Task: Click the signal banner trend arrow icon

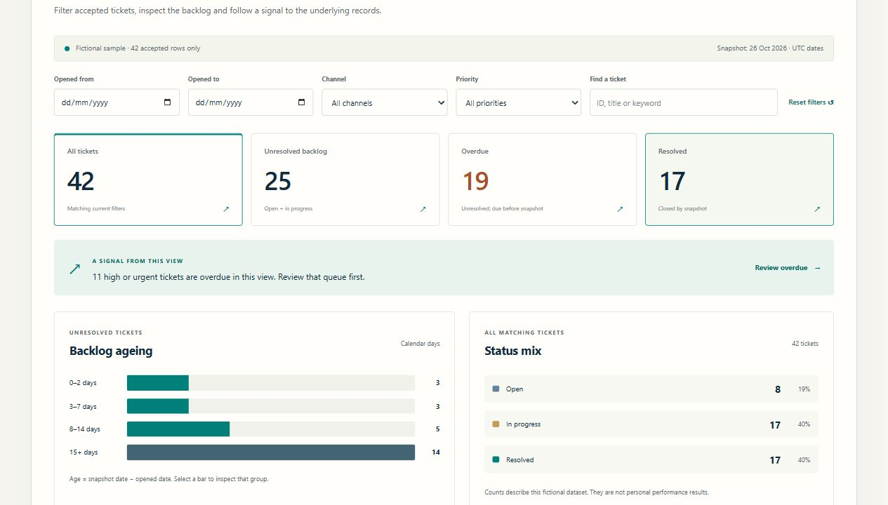Action: click(74, 269)
